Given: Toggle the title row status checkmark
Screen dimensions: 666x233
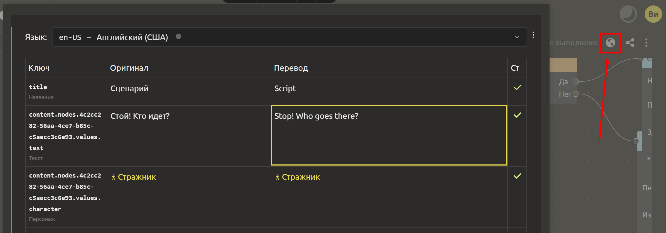Looking at the screenshot, I should [x=517, y=87].
